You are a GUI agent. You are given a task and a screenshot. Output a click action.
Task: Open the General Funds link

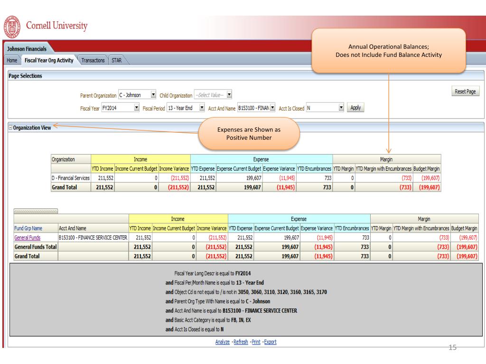pyautogui.click(x=27, y=237)
